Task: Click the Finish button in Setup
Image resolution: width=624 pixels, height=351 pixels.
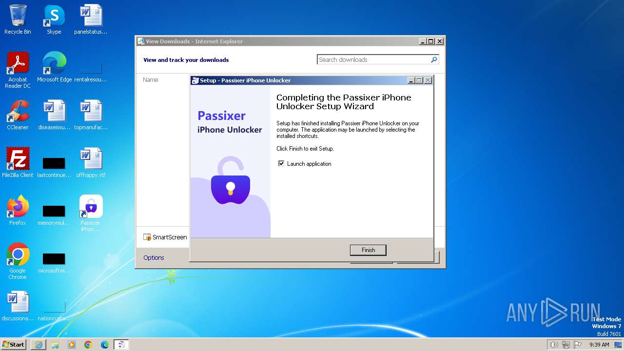Action: point(368,250)
